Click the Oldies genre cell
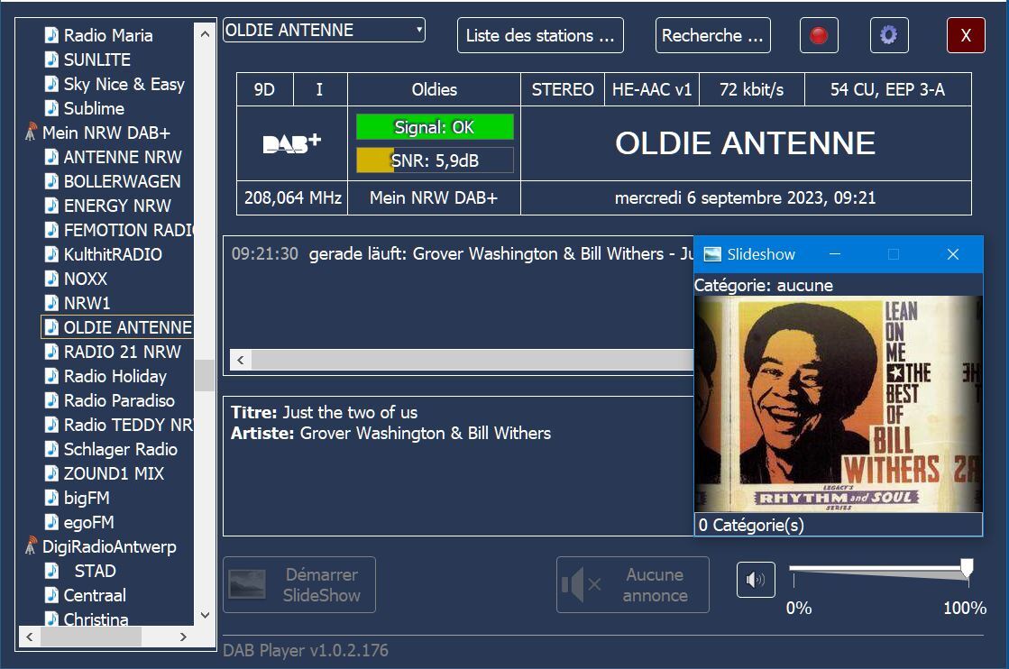This screenshot has height=669, width=1009. [435, 89]
